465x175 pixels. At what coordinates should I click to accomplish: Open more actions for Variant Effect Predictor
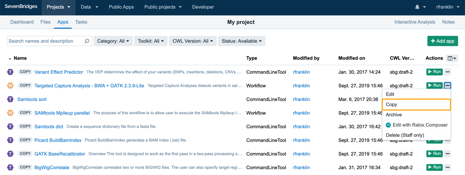448,72
